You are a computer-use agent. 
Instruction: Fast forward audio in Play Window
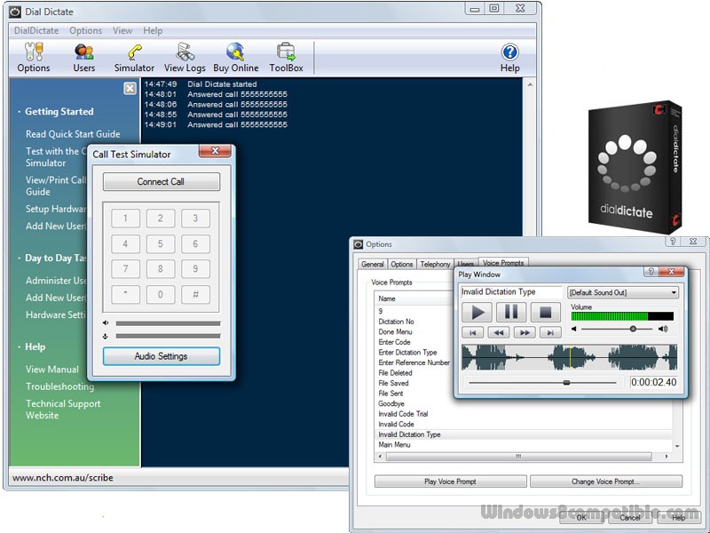pyautogui.click(x=525, y=332)
